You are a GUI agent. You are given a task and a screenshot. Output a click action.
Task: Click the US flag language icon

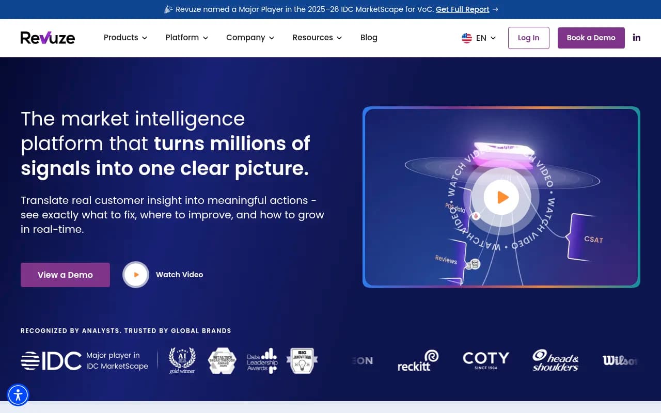(x=466, y=37)
